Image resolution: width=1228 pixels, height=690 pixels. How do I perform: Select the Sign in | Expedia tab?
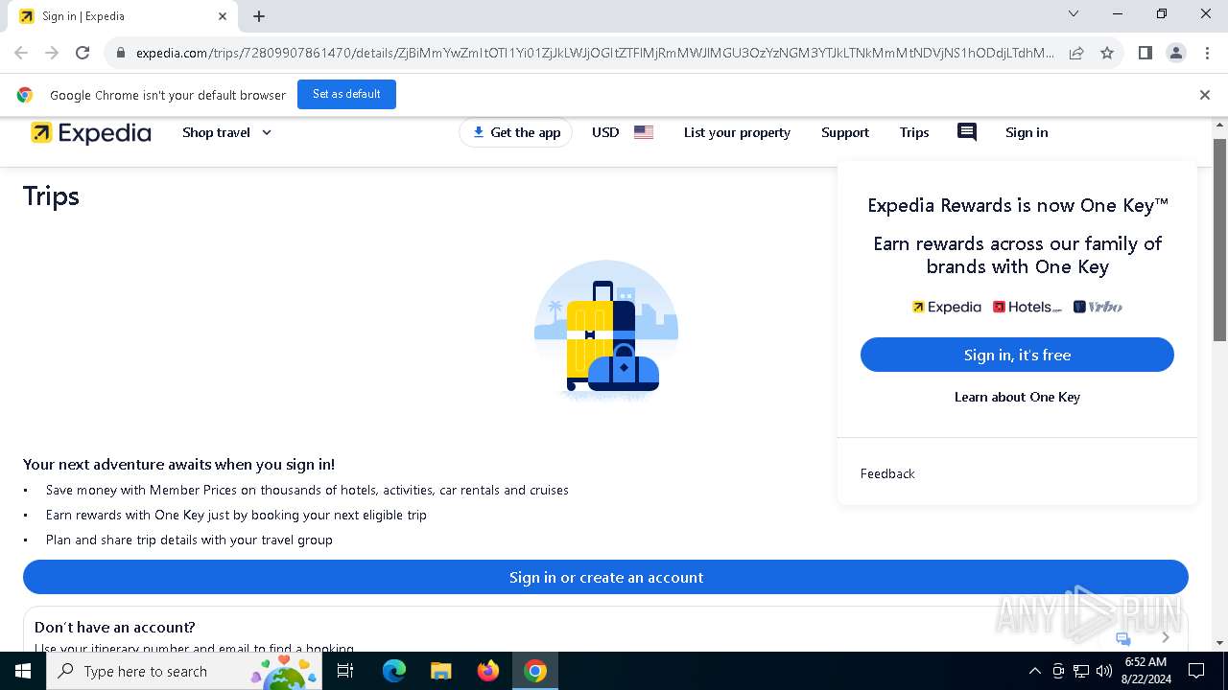123,16
